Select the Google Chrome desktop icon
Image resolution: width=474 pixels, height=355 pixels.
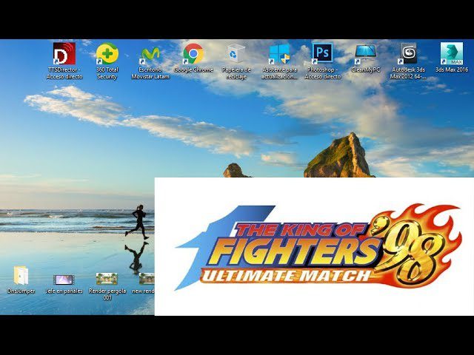tap(193, 54)
